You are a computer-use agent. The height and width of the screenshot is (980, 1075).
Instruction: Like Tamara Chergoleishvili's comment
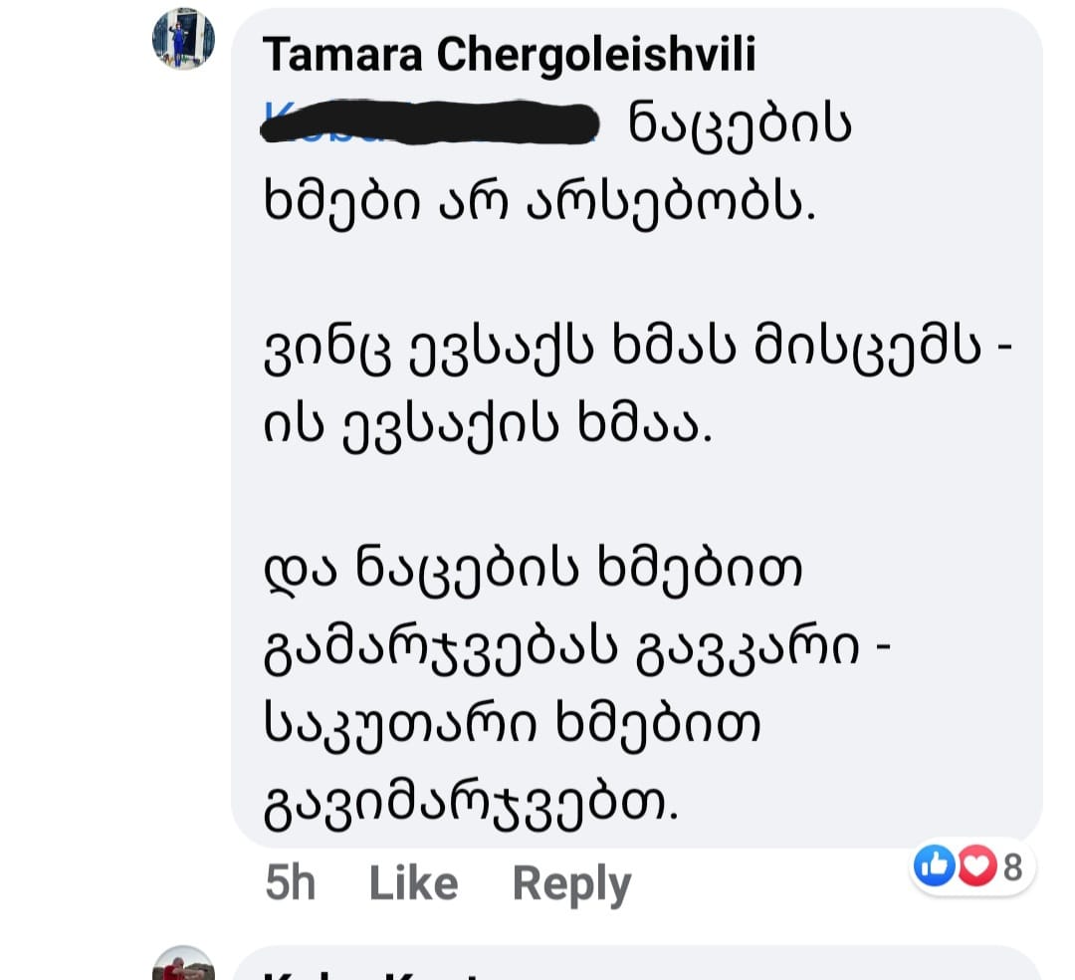413,883
